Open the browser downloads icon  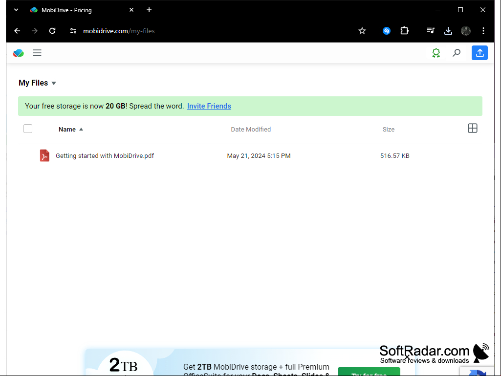pyautogui.click(x=448, y=31)
